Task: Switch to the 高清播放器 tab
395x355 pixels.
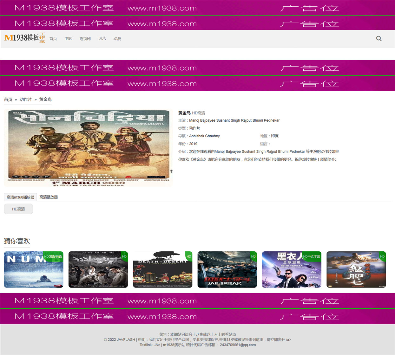Action: click(x=49, y=197)
